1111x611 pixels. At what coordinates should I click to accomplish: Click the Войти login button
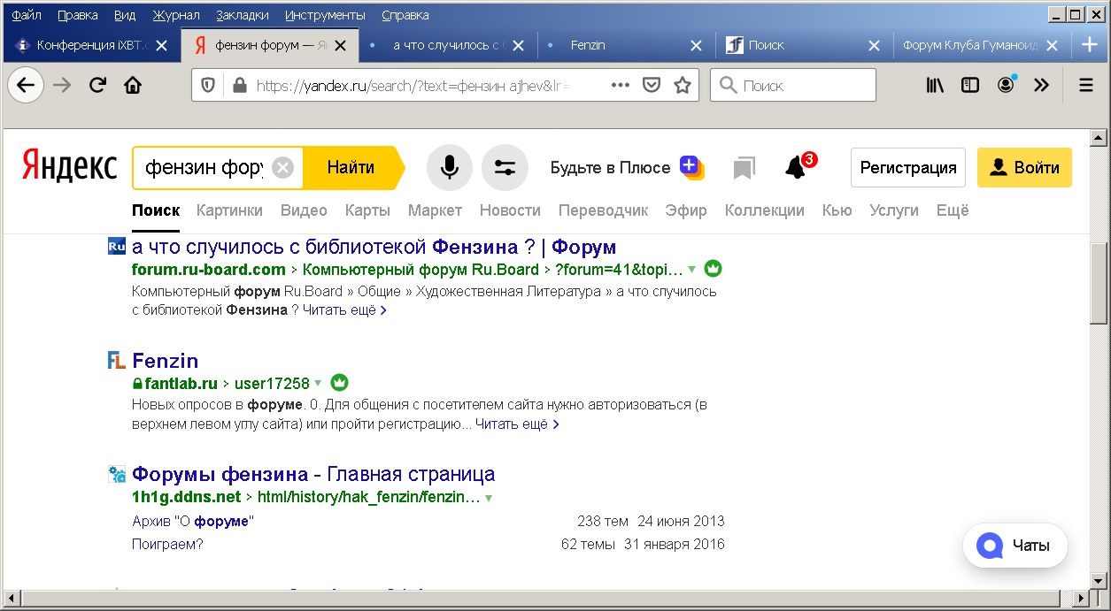coord(1024,168)
